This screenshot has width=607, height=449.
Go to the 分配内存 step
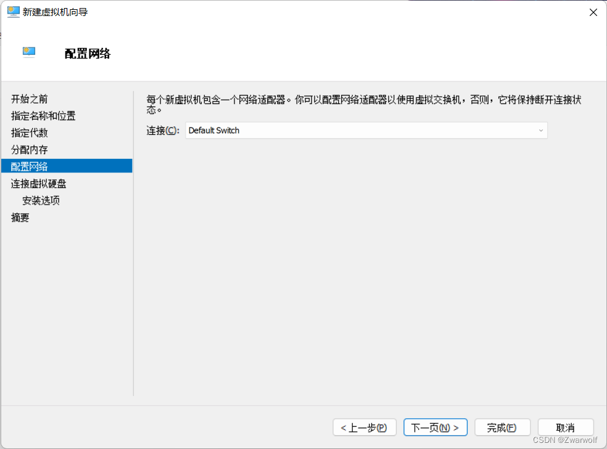(x=30, y=150)
